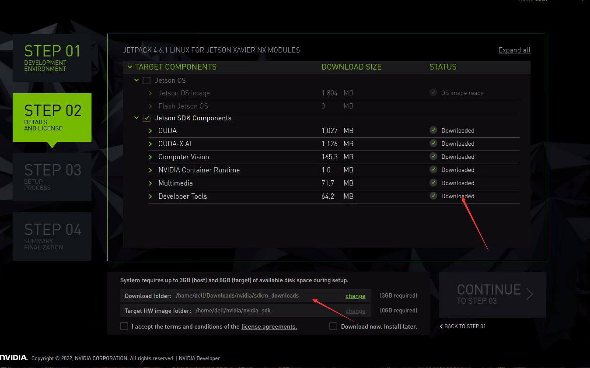
Task: Click the (3GB required) label
Action: pos(398,296)
